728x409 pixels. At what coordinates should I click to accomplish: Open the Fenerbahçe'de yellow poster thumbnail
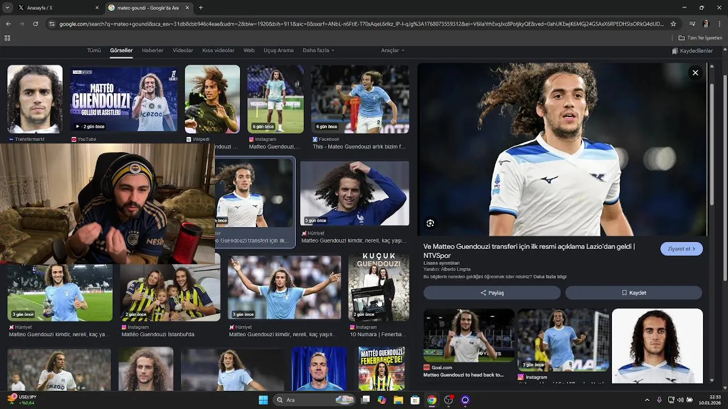pyautogui.click(x=382, y=369)
